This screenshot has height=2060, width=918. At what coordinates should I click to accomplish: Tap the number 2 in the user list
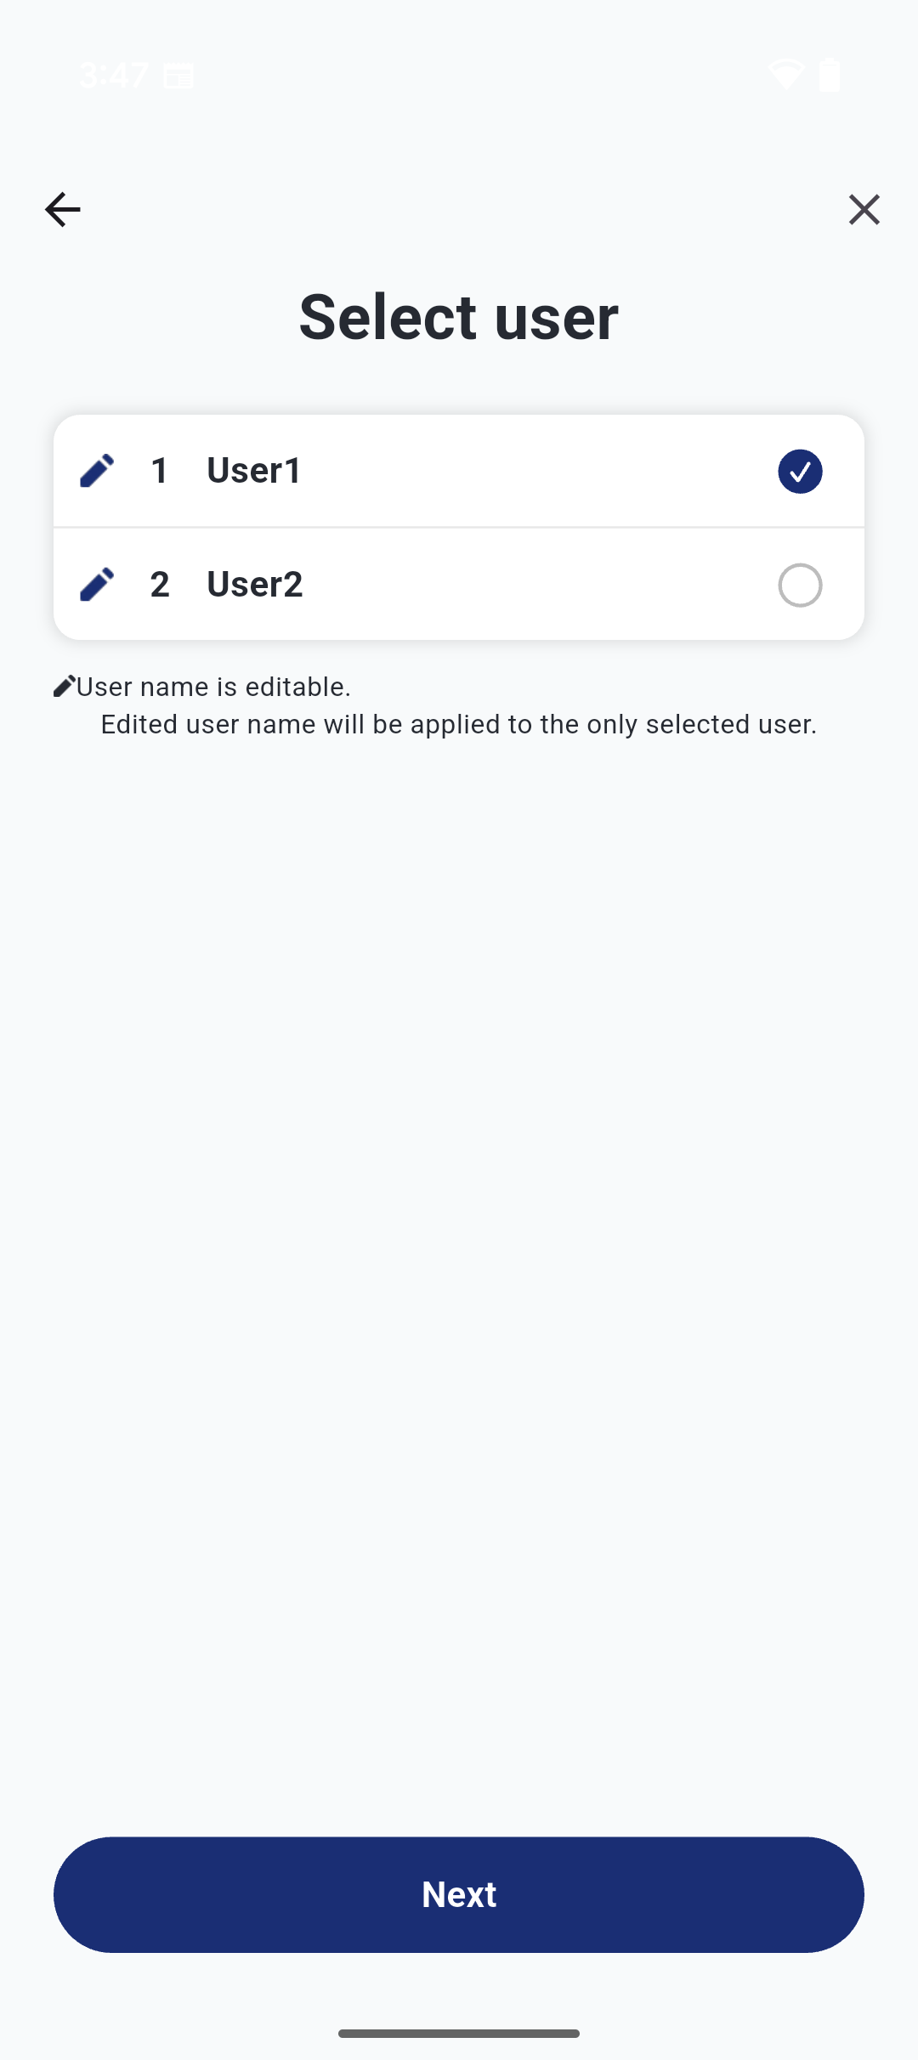point(159,585)
